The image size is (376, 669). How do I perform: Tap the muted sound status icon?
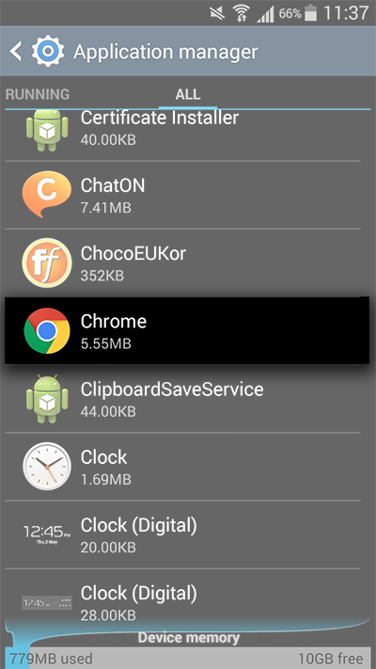click(x=217, y=14)
